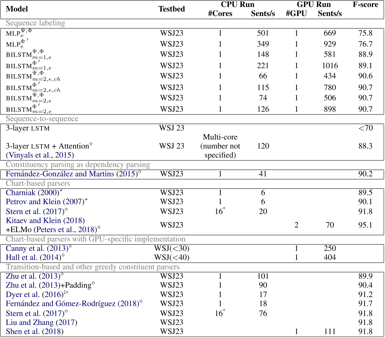
Task: Click the Sequence labeling section heading
Action: tap(36, 23)
